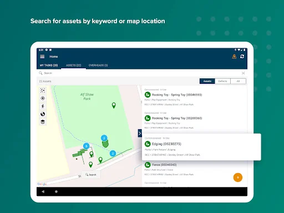The image size is (284, 213).
Task: Switch to Assets (22) tab
Action: pos(73,65)
